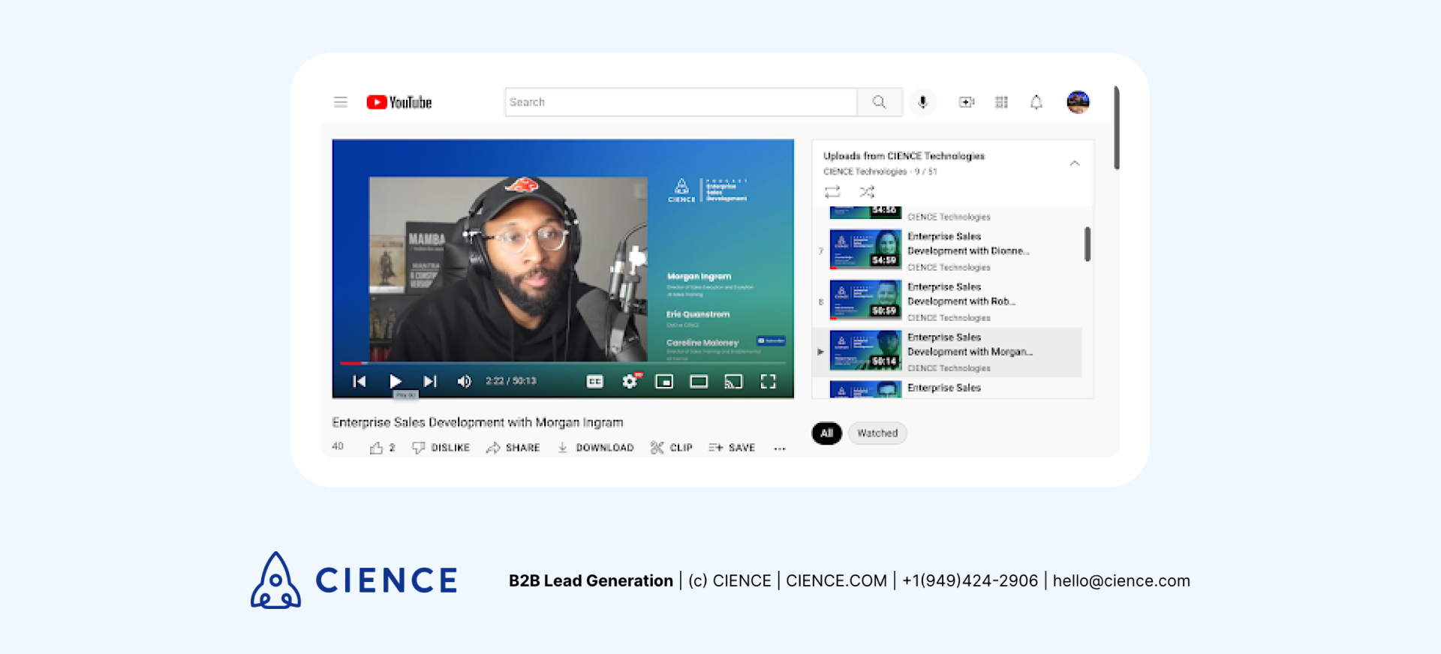
Task: Open the account avatar menu
Action: [x=1078, y=102]
